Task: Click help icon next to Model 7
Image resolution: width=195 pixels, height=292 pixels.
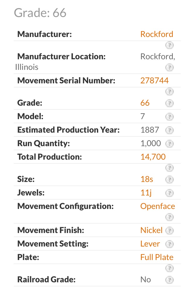Action: (x=170, y=117)
